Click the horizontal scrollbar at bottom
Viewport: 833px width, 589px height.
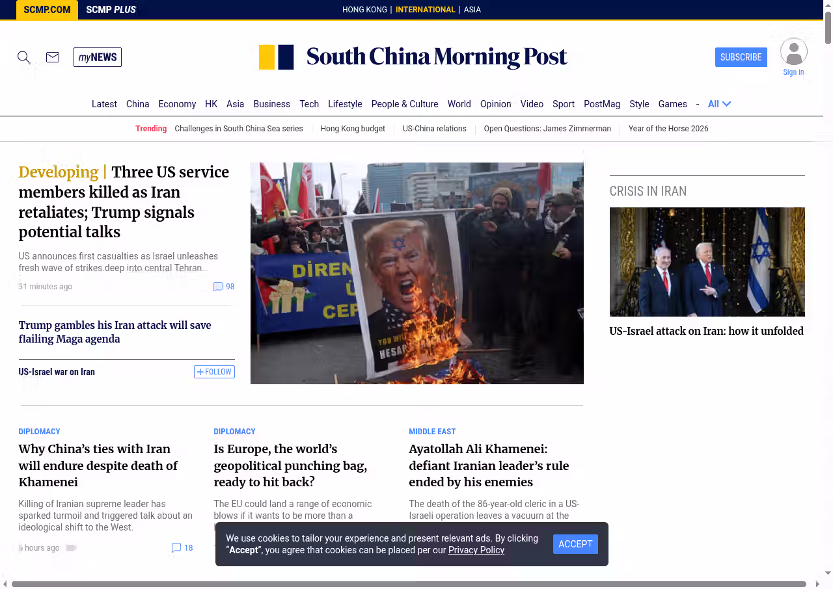click(x=409, y=584)
